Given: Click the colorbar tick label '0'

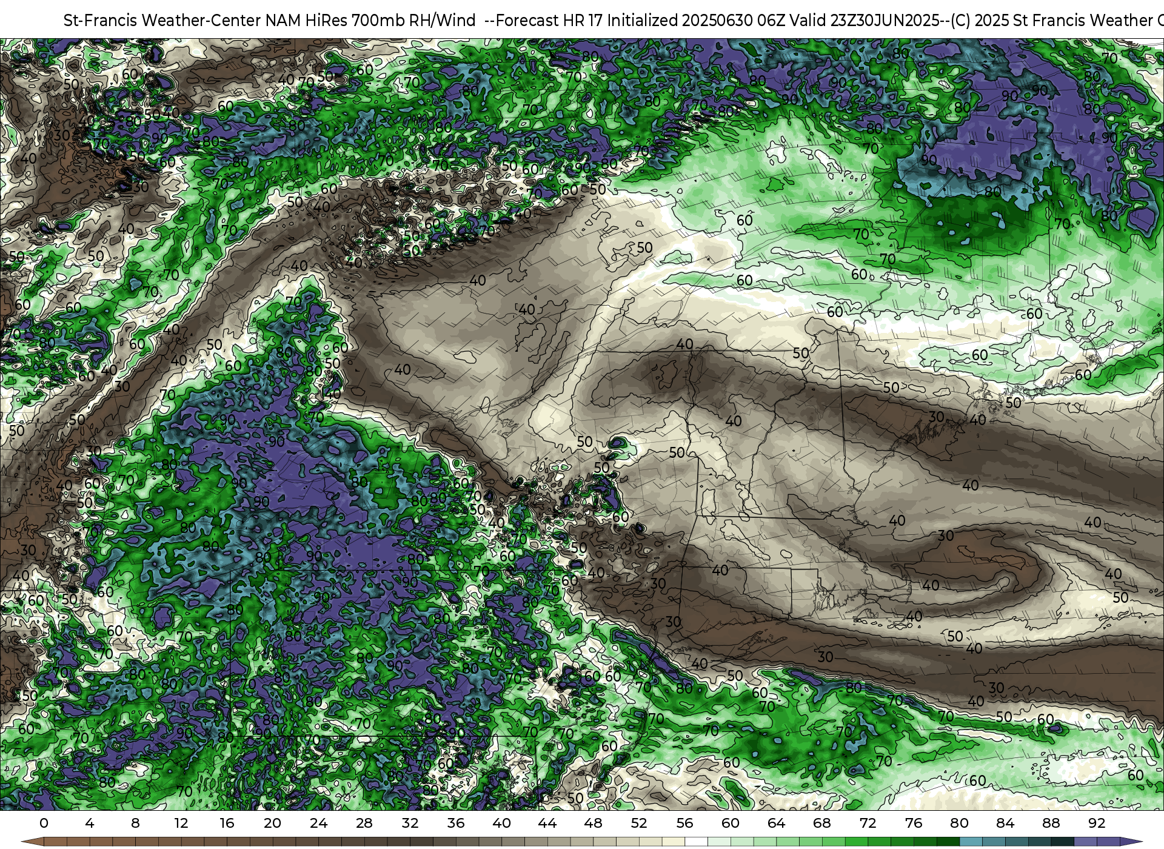Looking at the screenshot, I should pos(44,823).
